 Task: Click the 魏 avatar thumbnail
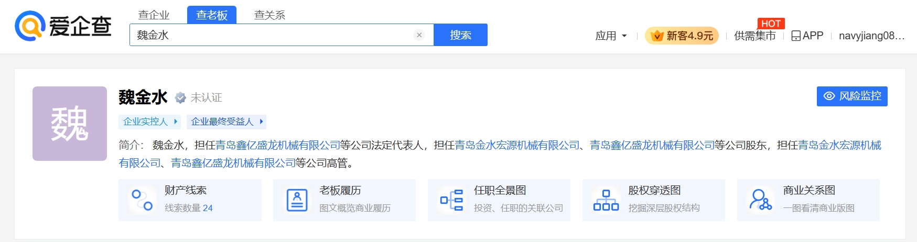70,124
